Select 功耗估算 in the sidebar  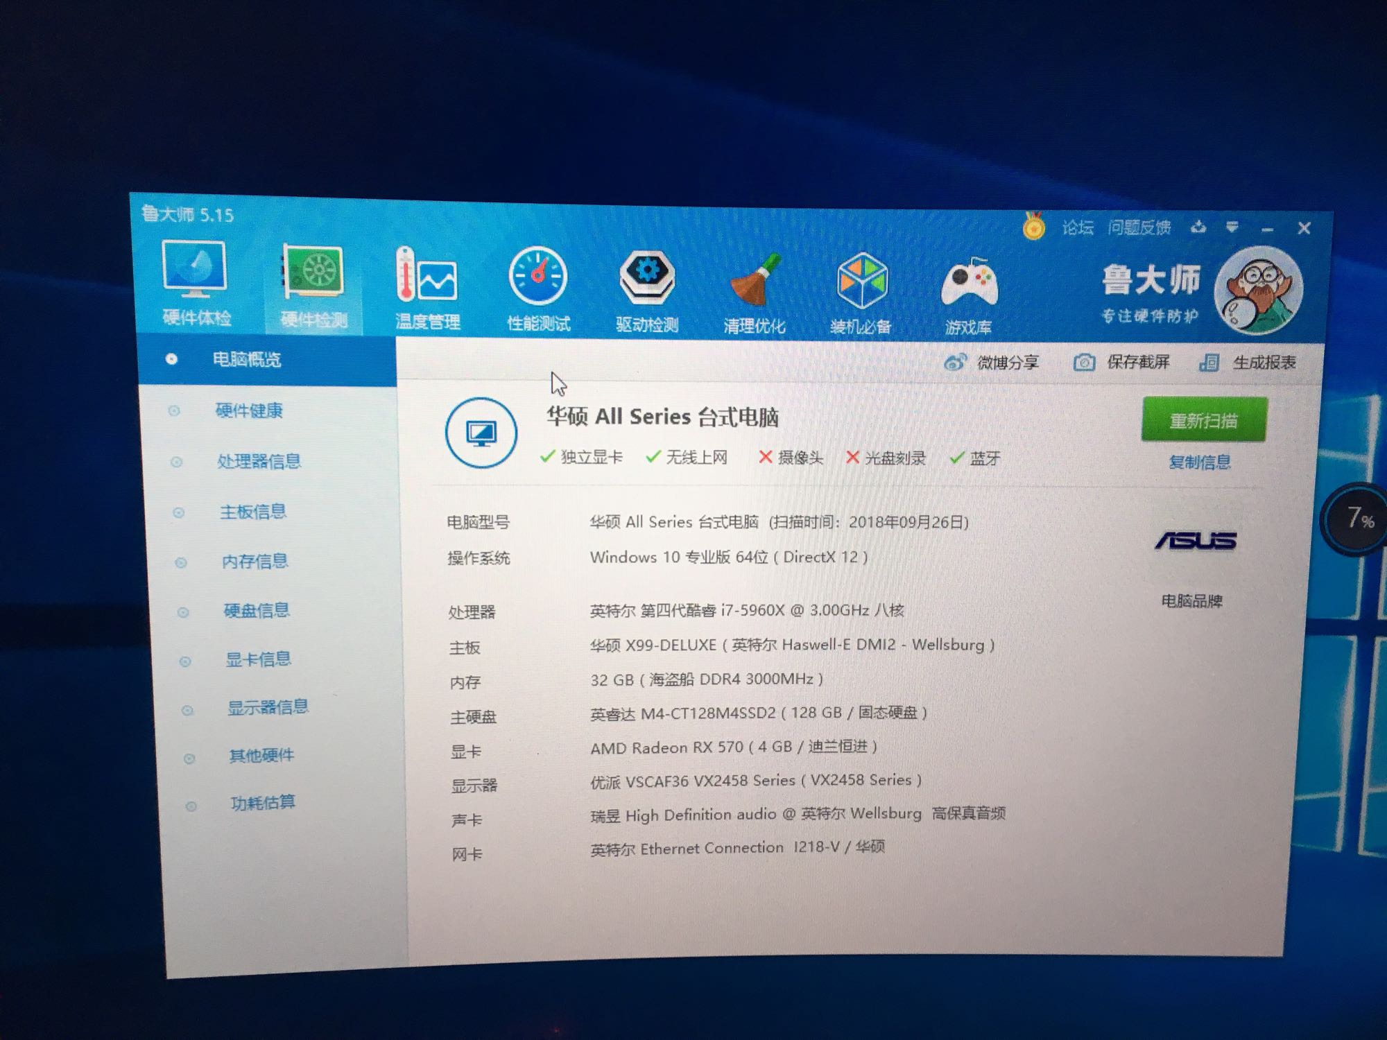[262, 803]
